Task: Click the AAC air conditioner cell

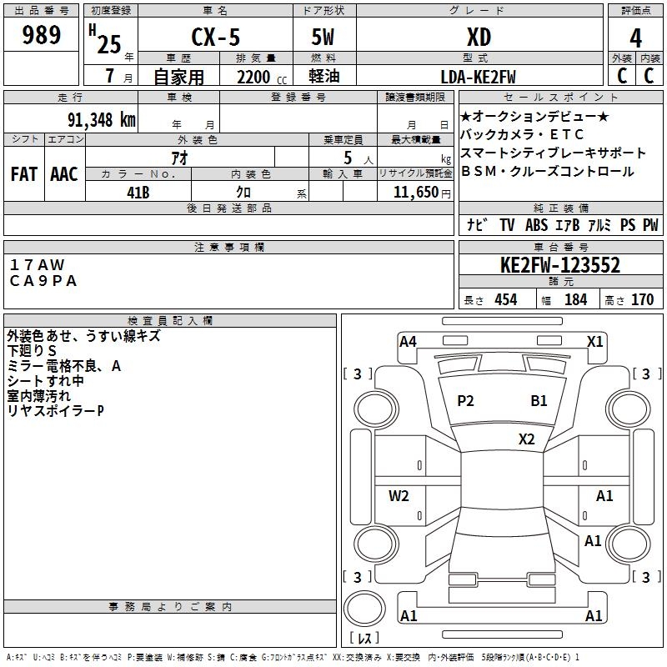Action: pyautogui.click(x=63, y=173)
